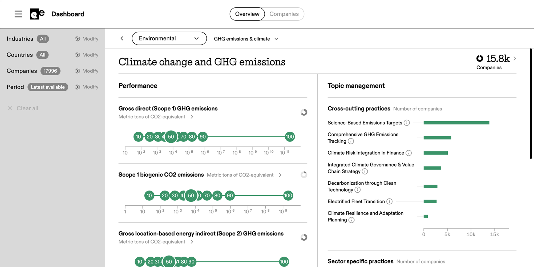This screenshot has height=267, width=534.
Task: Click the info icon for Climate Risk Integration in Finance
Action: click(409, 153)
